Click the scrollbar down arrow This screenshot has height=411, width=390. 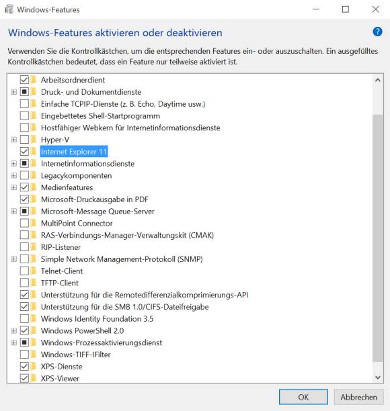click(x=378, y=377)
